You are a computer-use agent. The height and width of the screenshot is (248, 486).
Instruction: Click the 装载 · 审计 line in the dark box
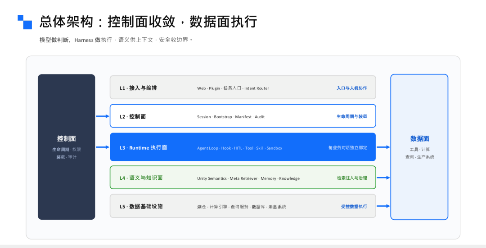pos(66,157)
